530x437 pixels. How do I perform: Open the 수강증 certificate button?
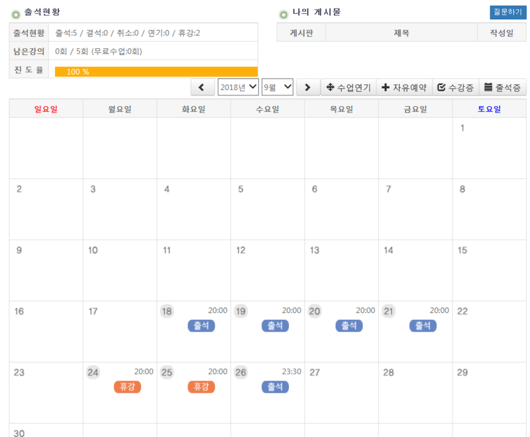coord(456,88)
